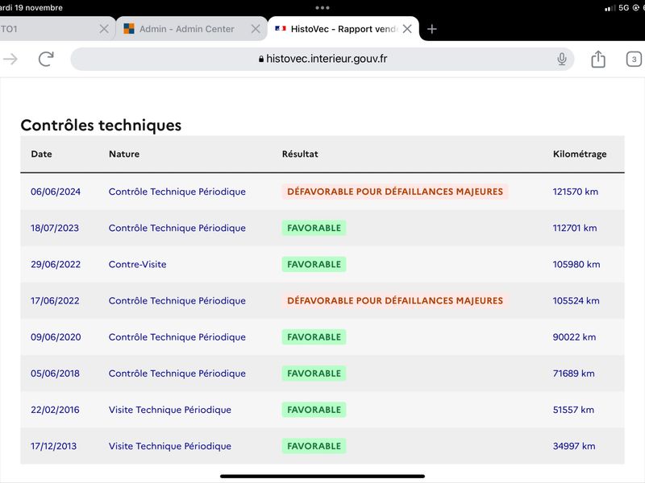Image resolution: width=645 pixels, height=483 pixels.
Task: Select mileage 105980 km
Action: [x=576, y=265]
